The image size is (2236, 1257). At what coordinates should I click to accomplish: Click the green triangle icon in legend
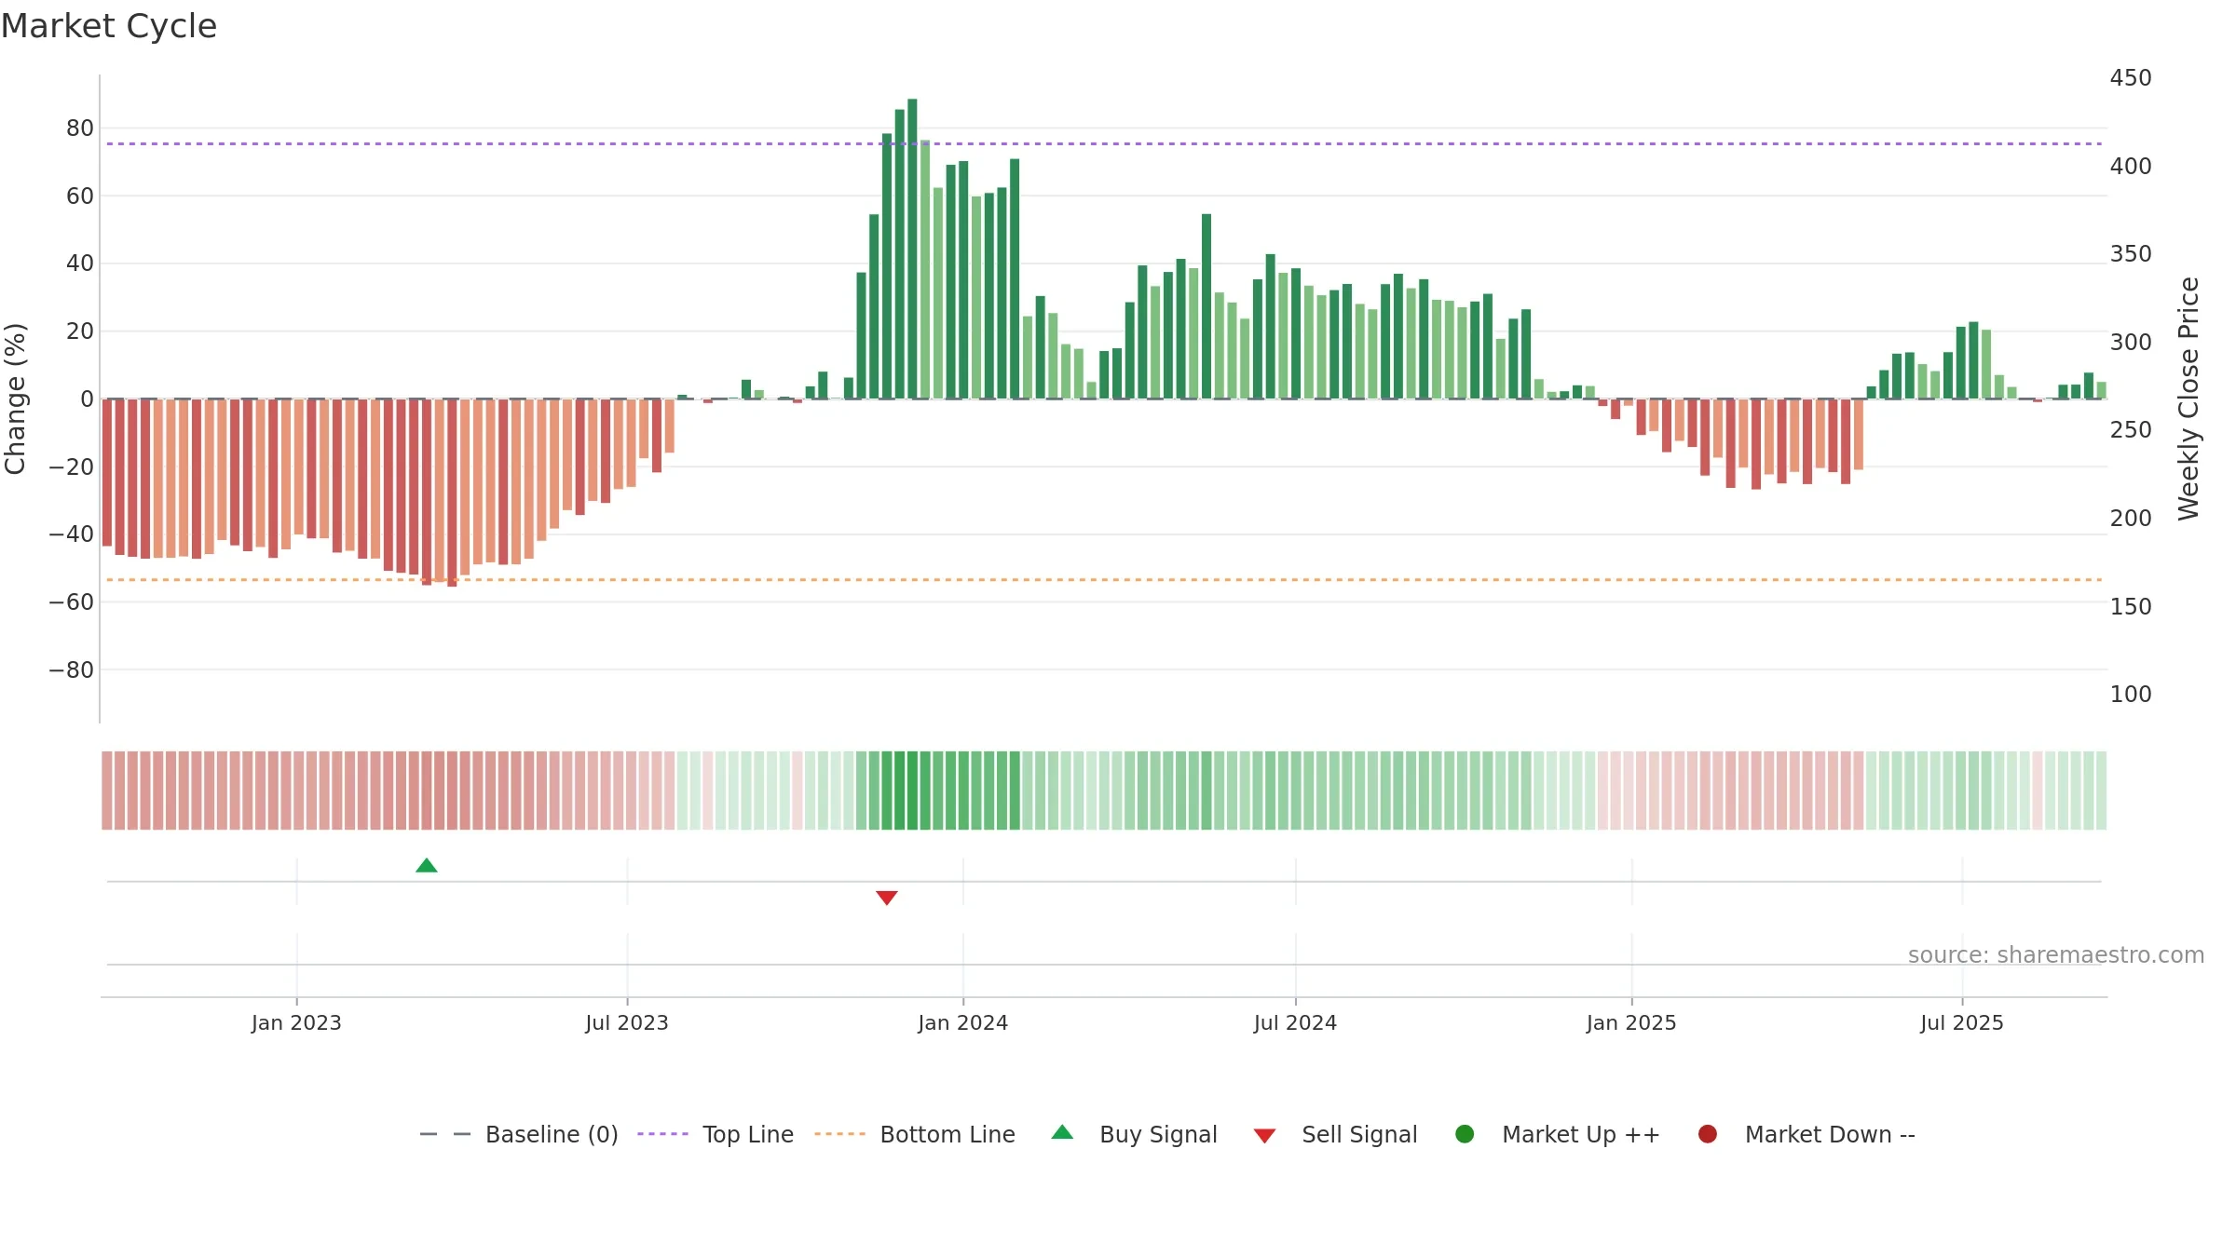[1062, 1132]
